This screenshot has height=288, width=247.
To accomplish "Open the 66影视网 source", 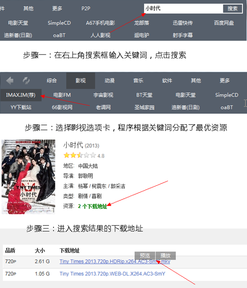I will coord(62,107).
